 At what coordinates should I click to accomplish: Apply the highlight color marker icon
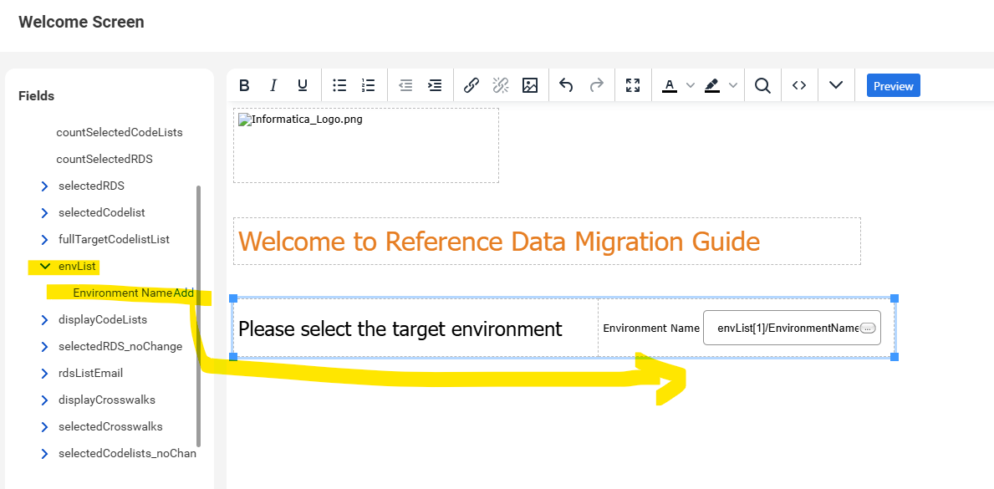(x=712, y=85)
